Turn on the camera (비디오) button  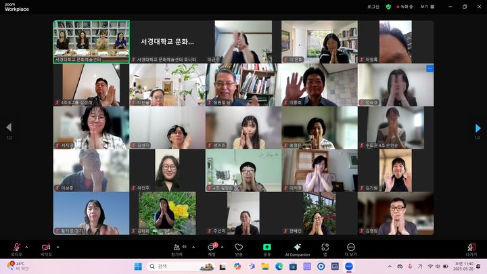pos(46,248)
